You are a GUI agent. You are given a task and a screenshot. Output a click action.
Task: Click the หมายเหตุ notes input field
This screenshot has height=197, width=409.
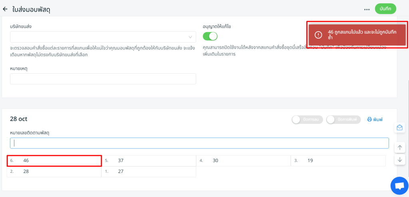103,79
